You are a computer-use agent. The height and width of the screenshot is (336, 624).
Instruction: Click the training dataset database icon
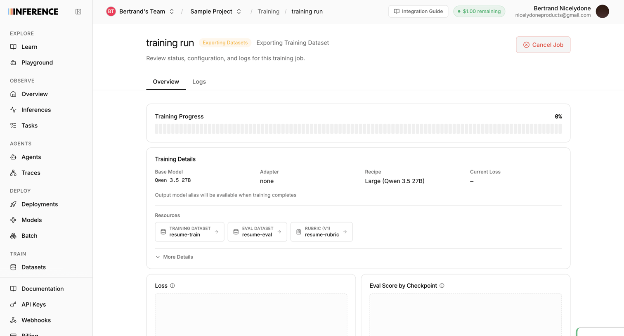click(163, 232)
